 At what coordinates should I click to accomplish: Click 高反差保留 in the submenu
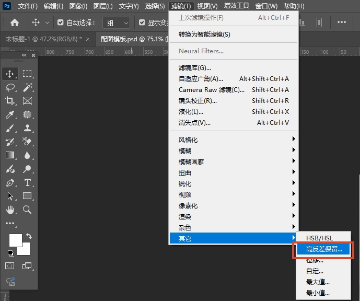coord(324,249)
